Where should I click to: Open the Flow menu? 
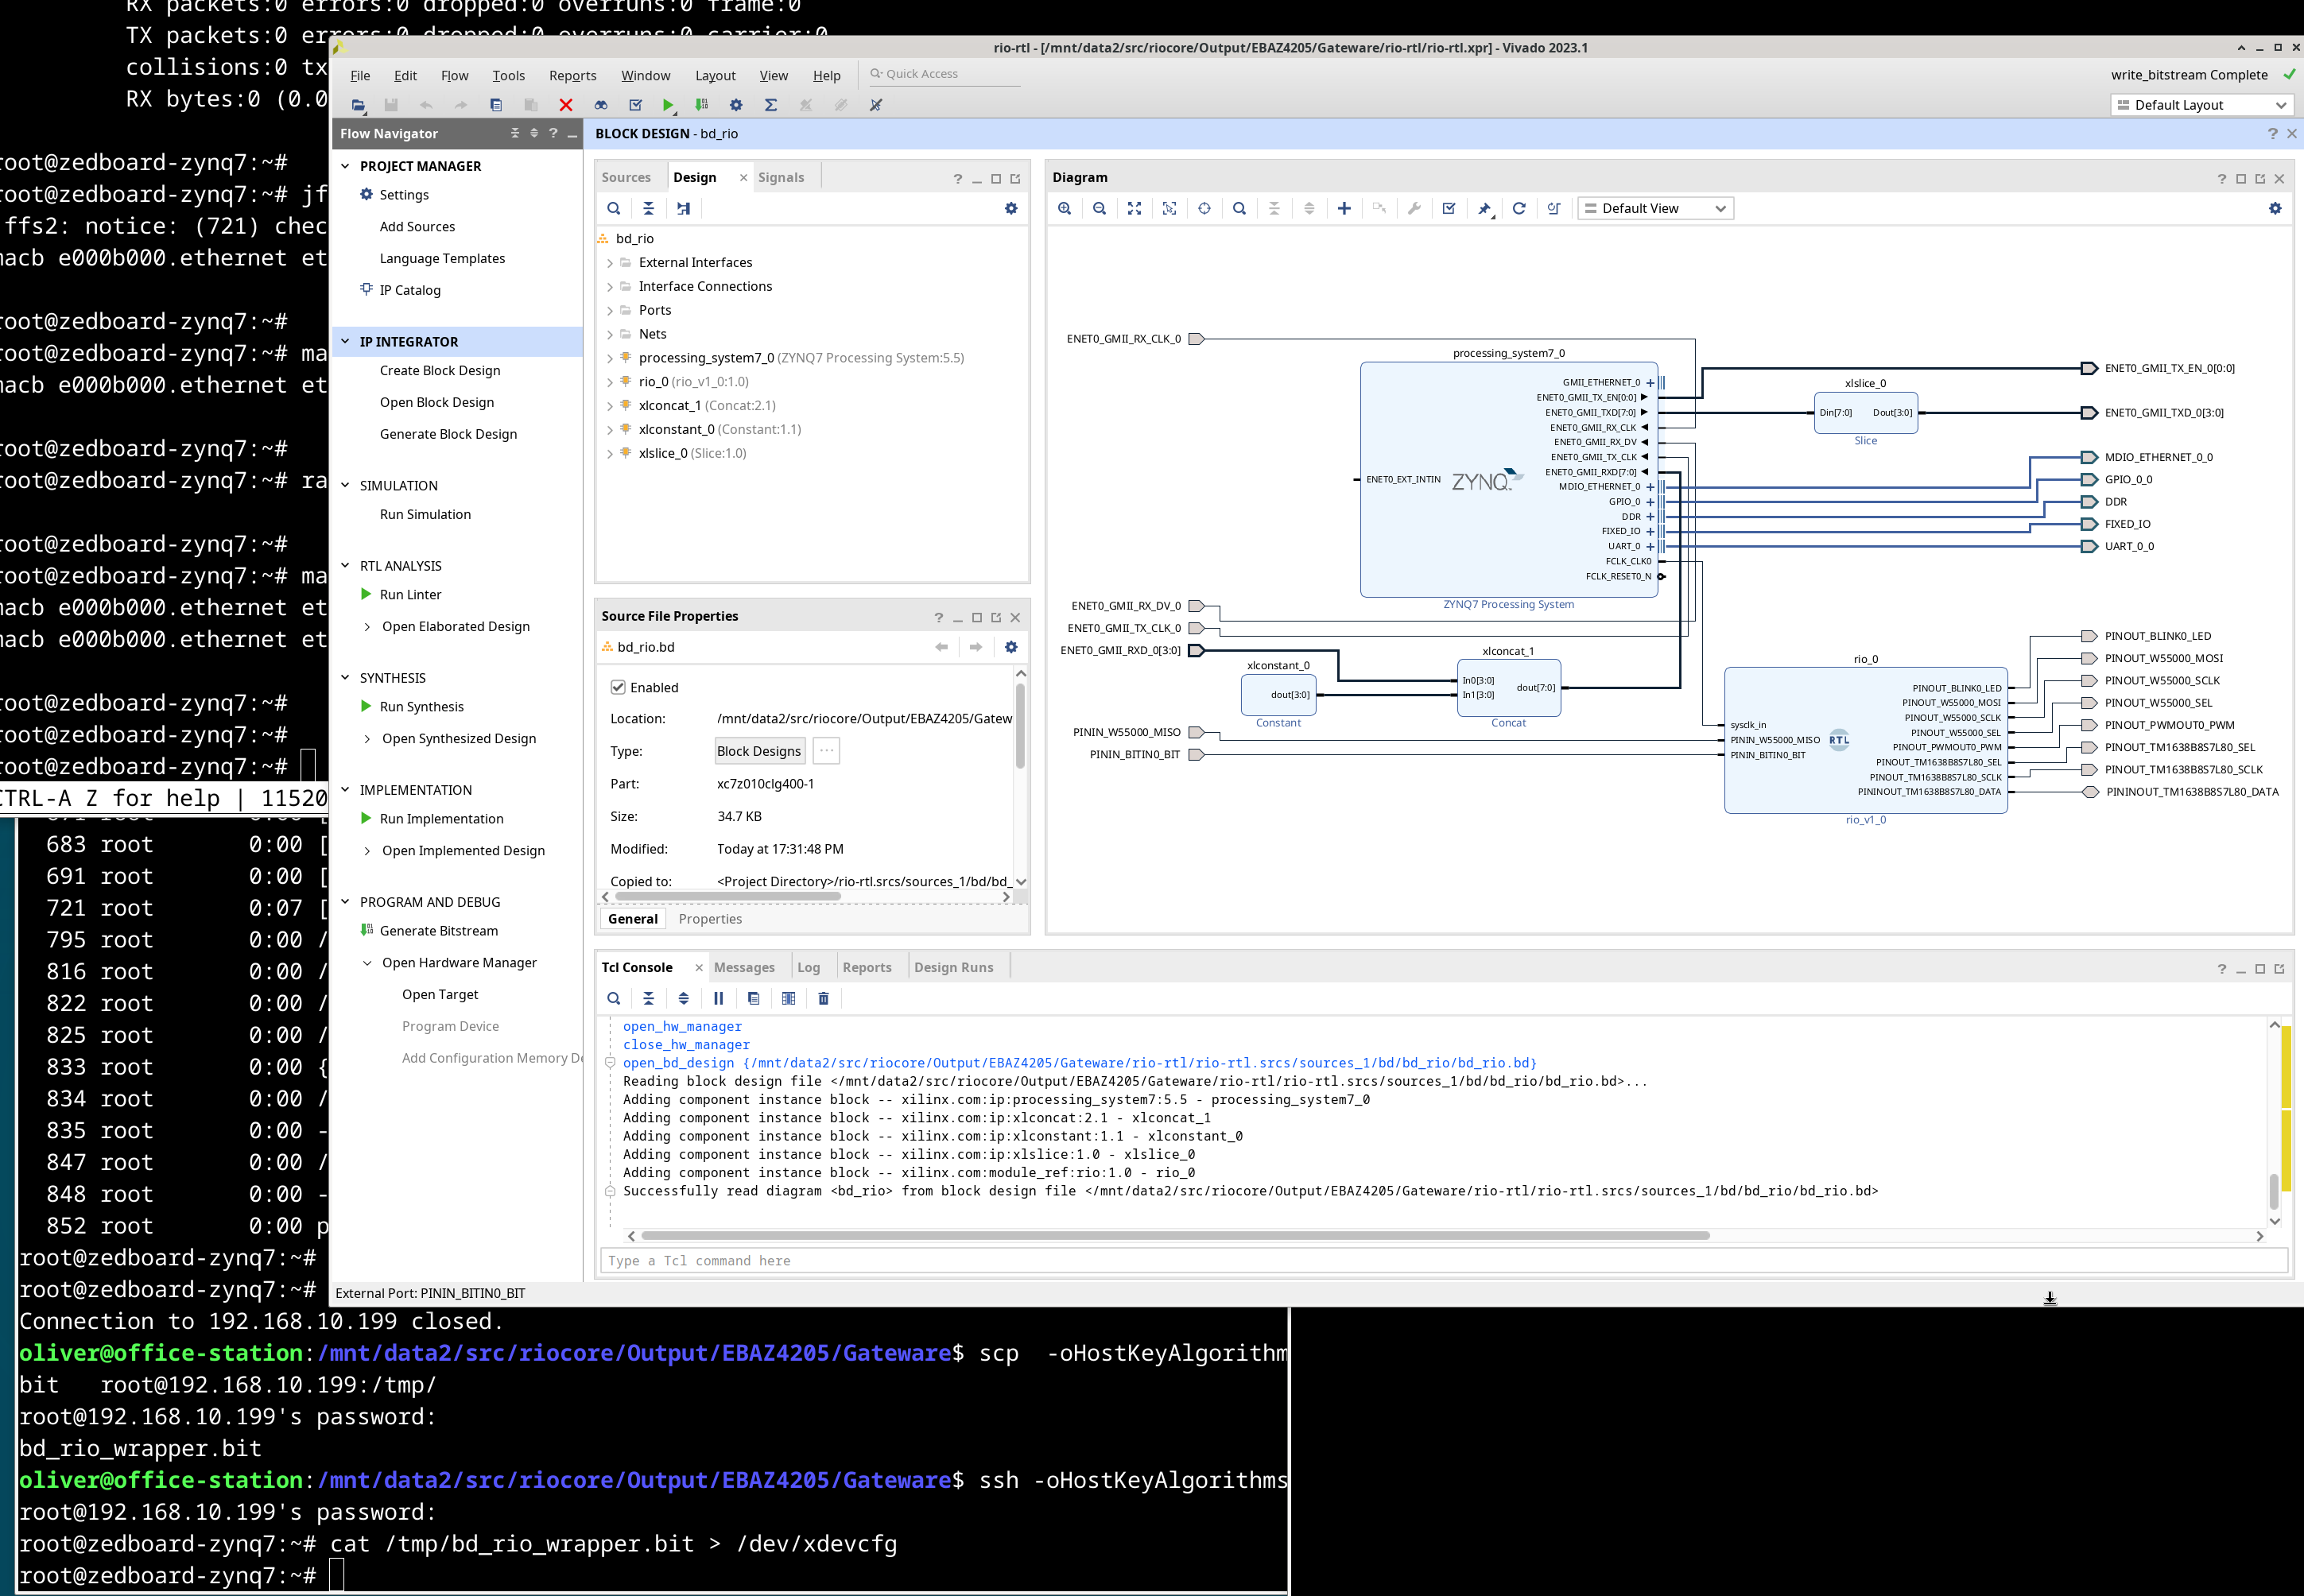tap(455, 76)
